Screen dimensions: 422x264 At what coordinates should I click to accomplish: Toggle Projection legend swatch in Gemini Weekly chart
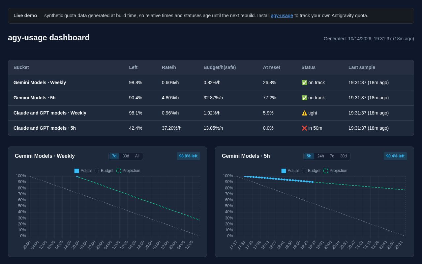tap(119, 171)
